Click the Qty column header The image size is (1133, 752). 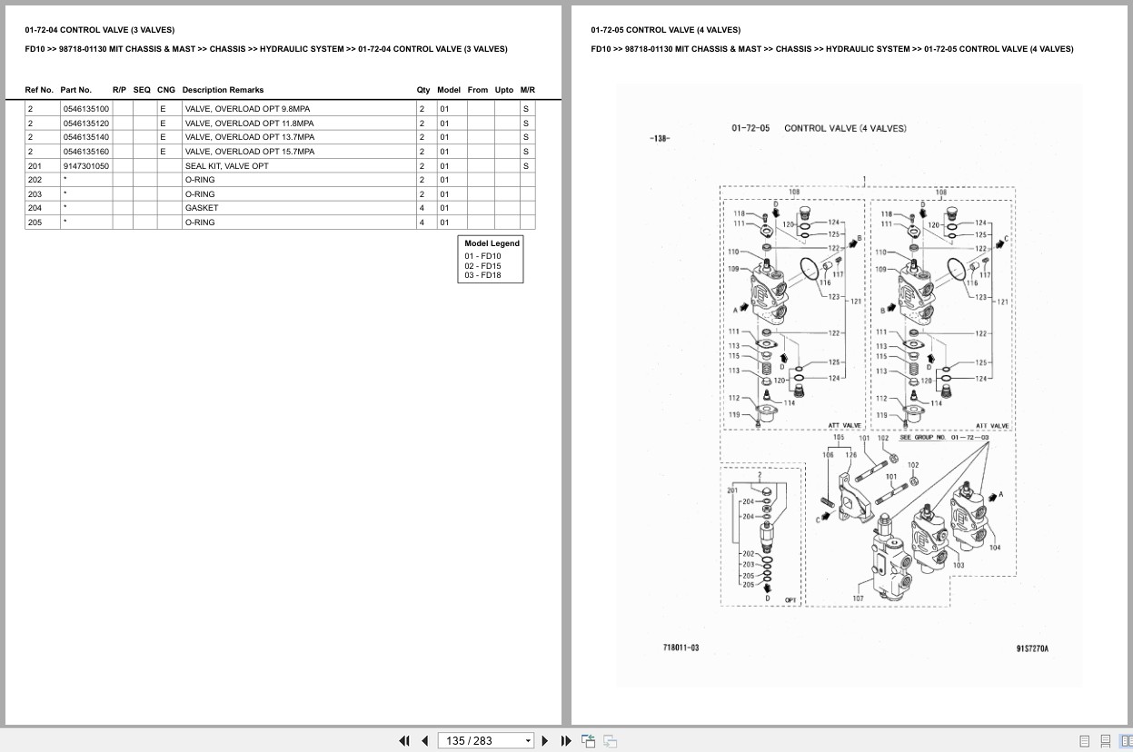[423, 90]
